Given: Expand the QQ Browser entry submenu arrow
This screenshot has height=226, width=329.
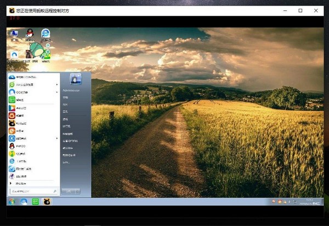Looking at the screenshot, I should [x=57, y=92].
